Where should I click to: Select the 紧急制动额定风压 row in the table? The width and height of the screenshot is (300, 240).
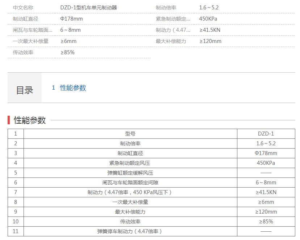[130, 163]
